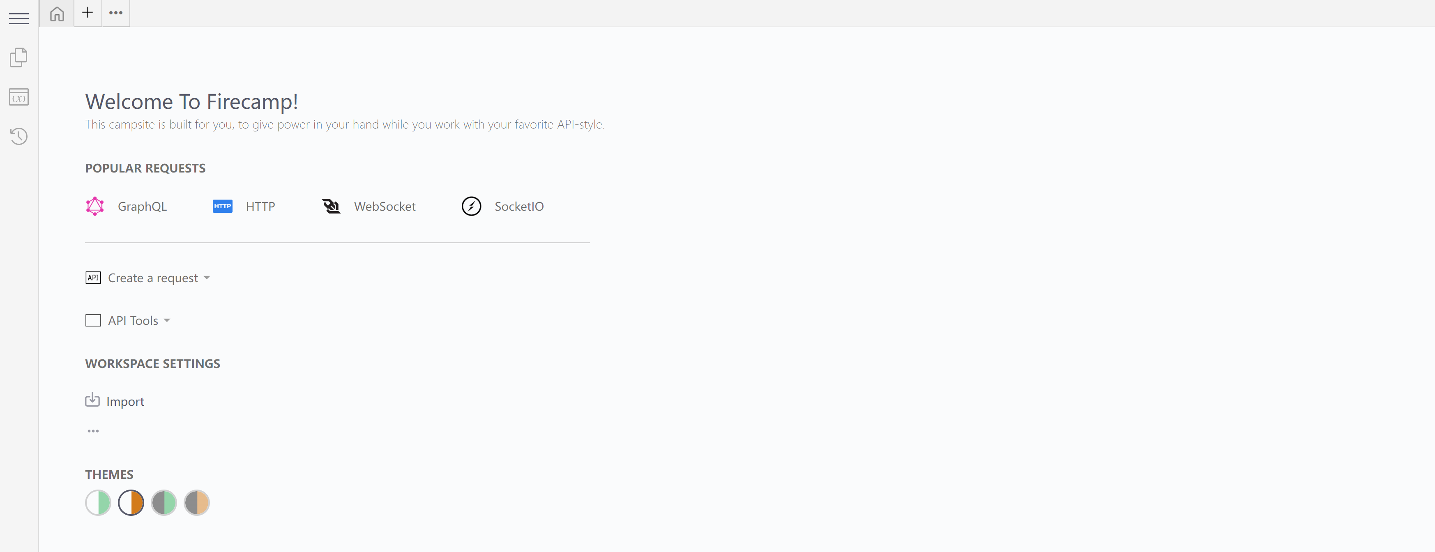Open the History sidebar icon

[x=19, y=136]
